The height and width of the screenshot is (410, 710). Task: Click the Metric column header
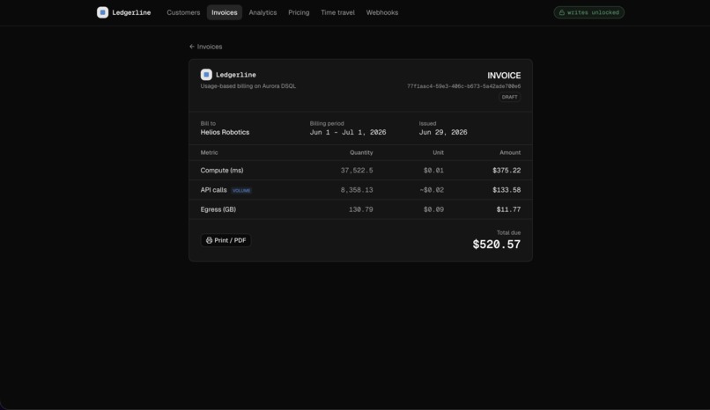209,153
